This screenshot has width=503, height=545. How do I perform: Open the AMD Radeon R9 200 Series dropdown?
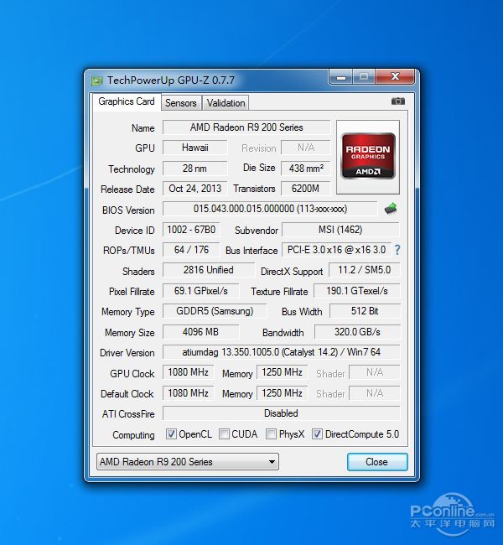[x=188, y=462]
